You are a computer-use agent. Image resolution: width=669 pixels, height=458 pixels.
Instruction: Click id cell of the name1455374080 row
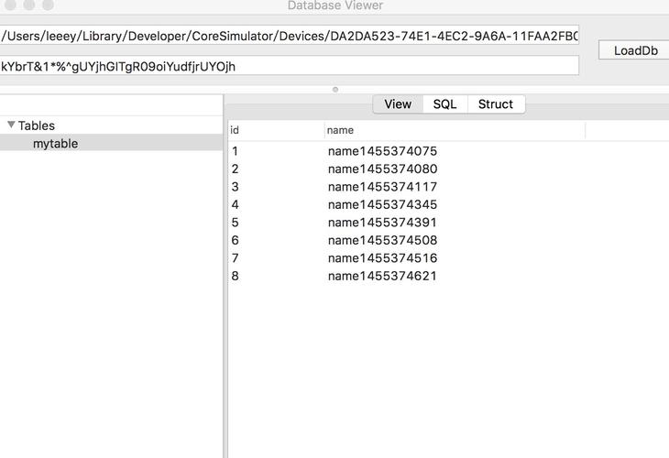(x=236, y=169)
